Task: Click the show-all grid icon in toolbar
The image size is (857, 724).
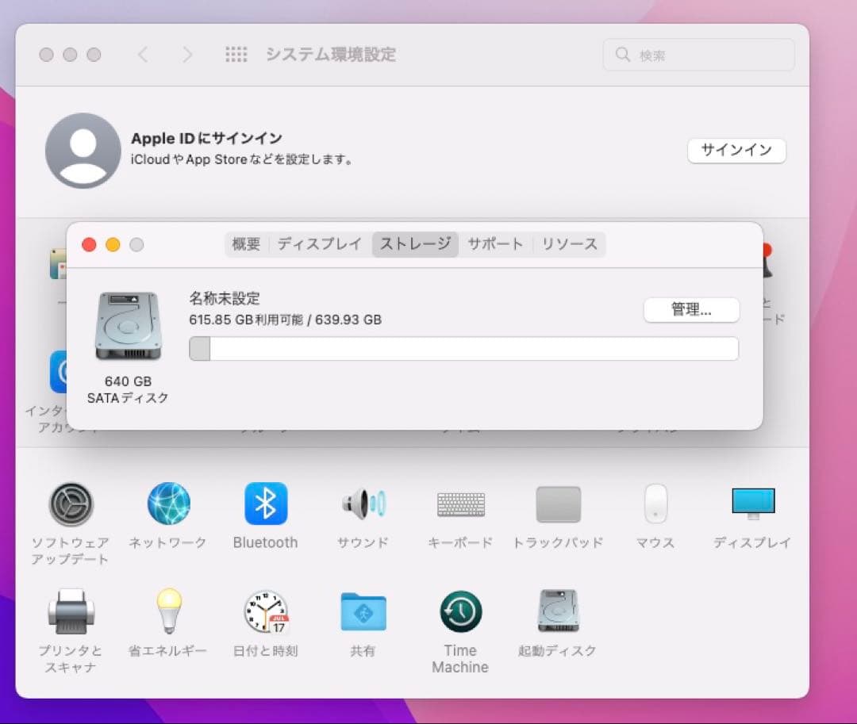Action: 236,54
